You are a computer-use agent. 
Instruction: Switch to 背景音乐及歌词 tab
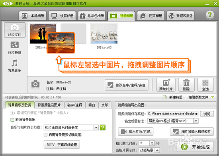coord(20,105)
